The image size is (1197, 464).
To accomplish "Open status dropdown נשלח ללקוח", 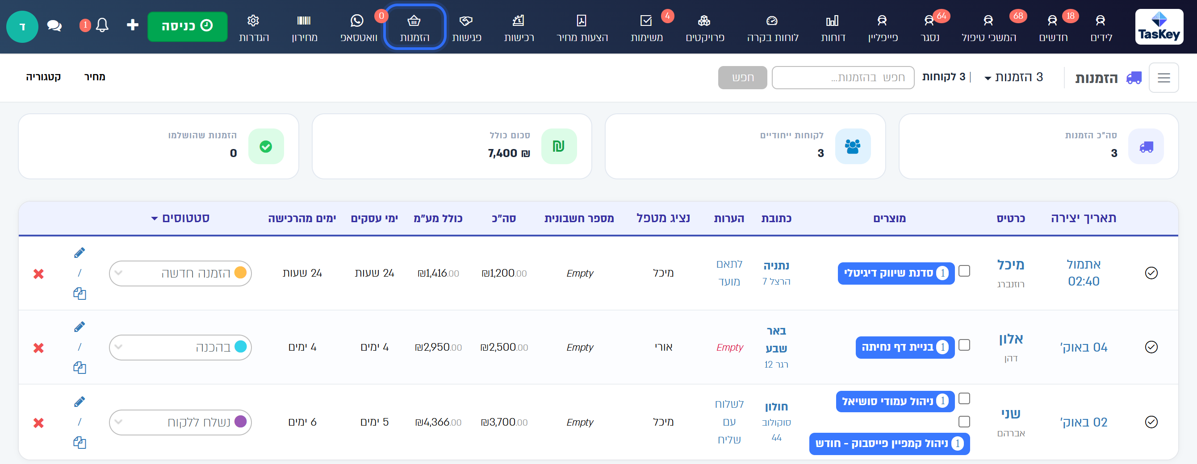I will point(180,422).
